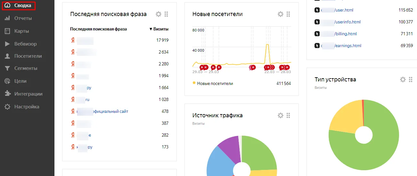The width and height of the screenshot is (417, 176).
Task: Open the Тип устройства widget title
Action: (x=335, y=80)
